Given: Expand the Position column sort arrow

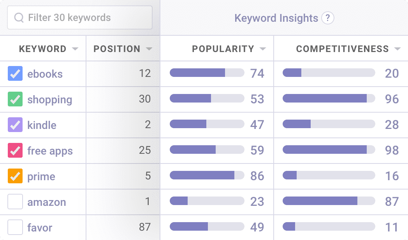Looking at the screenshot, I should click(x=149, y=49).
